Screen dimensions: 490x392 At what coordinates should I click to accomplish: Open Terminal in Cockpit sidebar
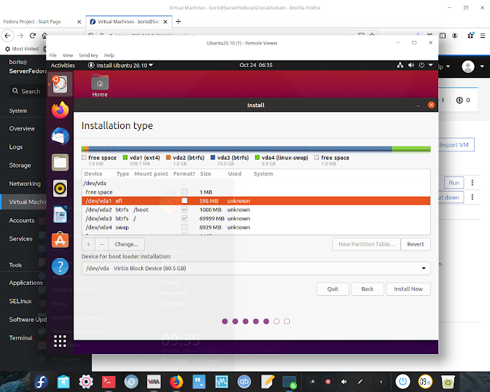pyautogui.click(x=20, y=338)
